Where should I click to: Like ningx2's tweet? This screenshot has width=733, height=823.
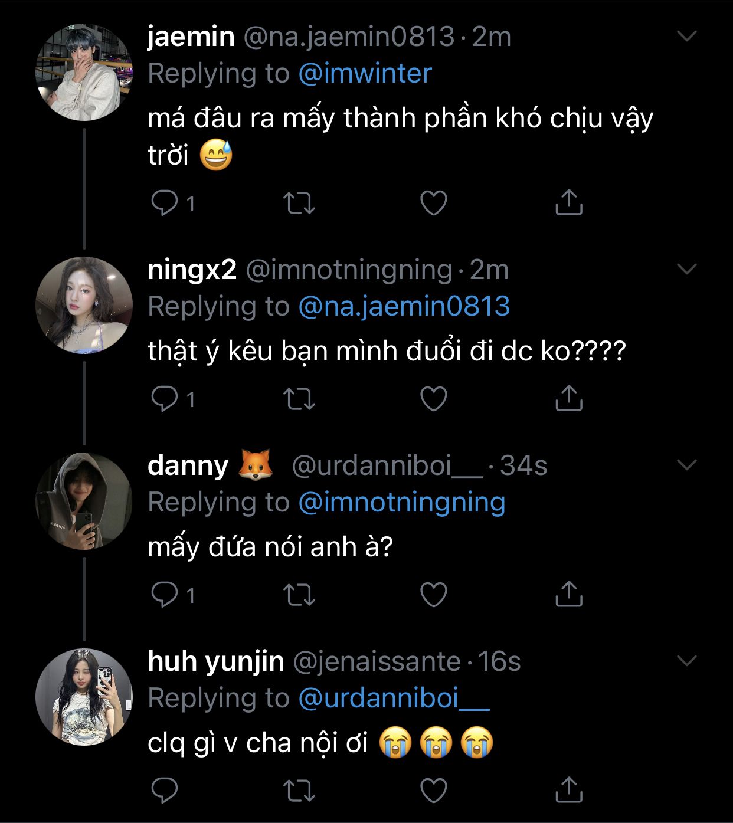(x=433, y=399)
